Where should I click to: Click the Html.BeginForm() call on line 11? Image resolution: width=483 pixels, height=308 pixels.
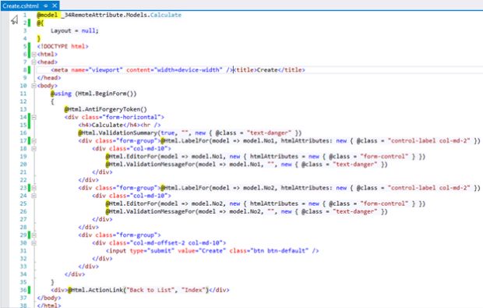pos(106,94)
